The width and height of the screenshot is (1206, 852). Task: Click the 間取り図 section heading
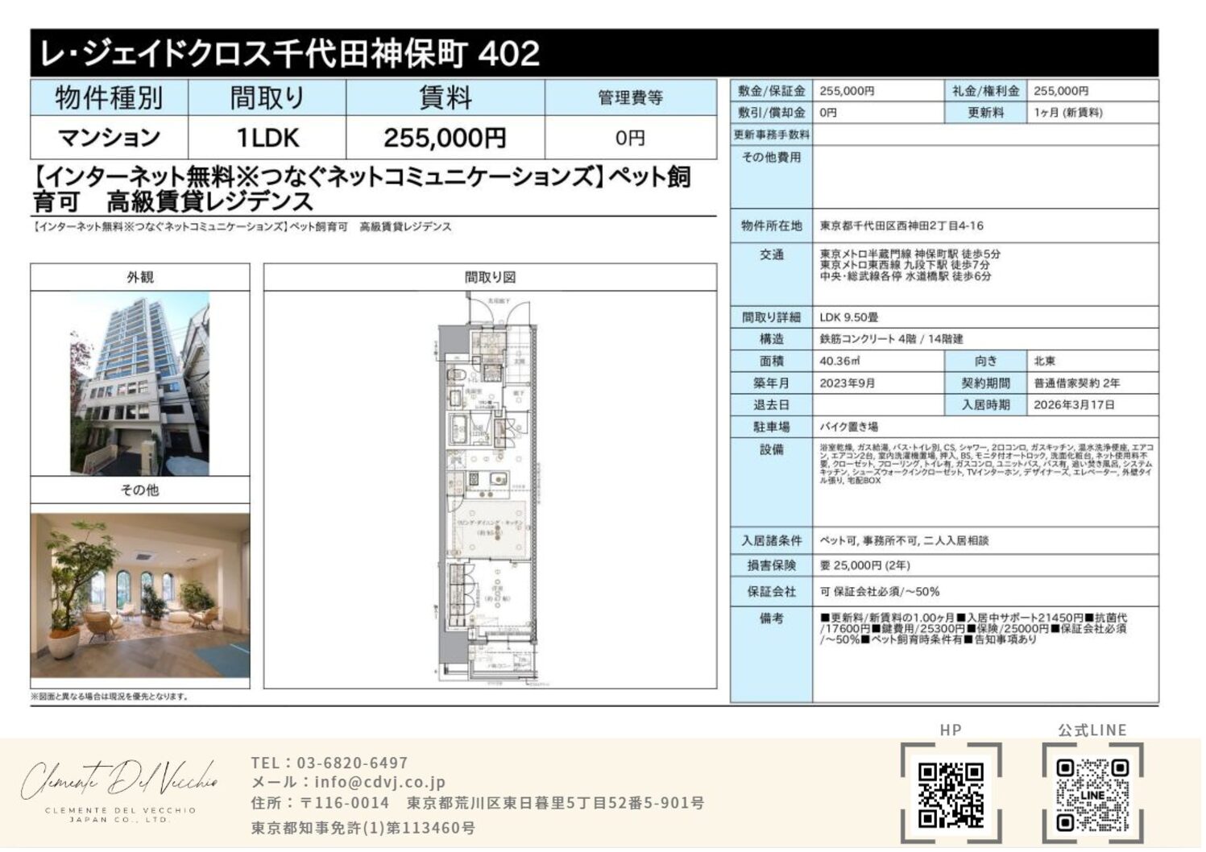pyautogui.click(x=489, y=277)
